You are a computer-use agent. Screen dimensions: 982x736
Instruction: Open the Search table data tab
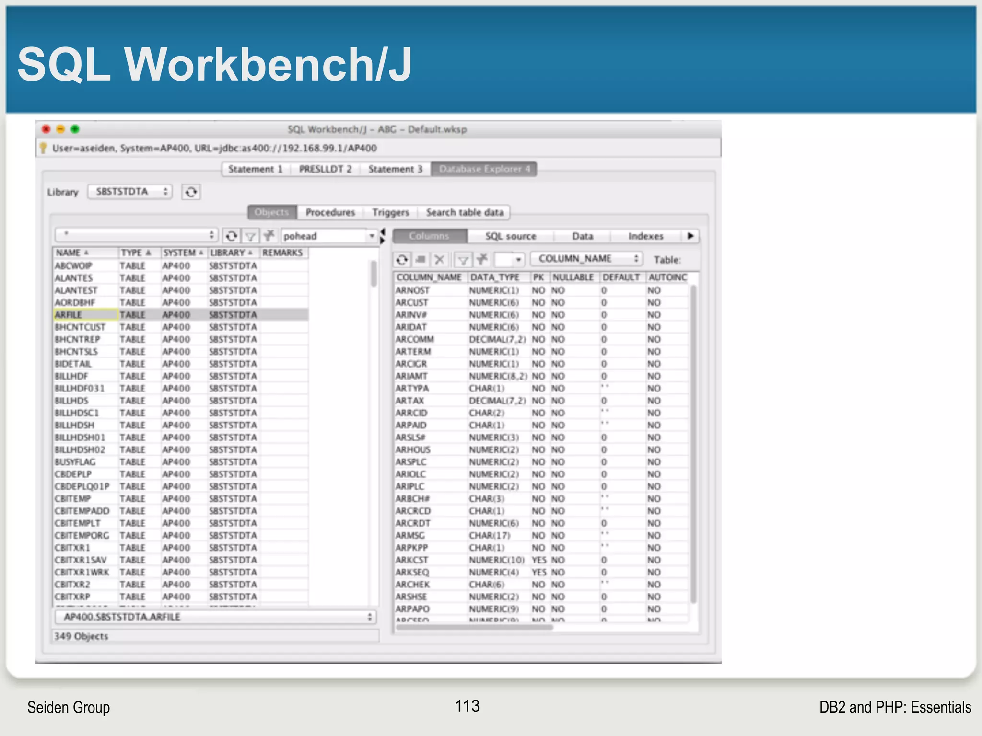point(465,212)
